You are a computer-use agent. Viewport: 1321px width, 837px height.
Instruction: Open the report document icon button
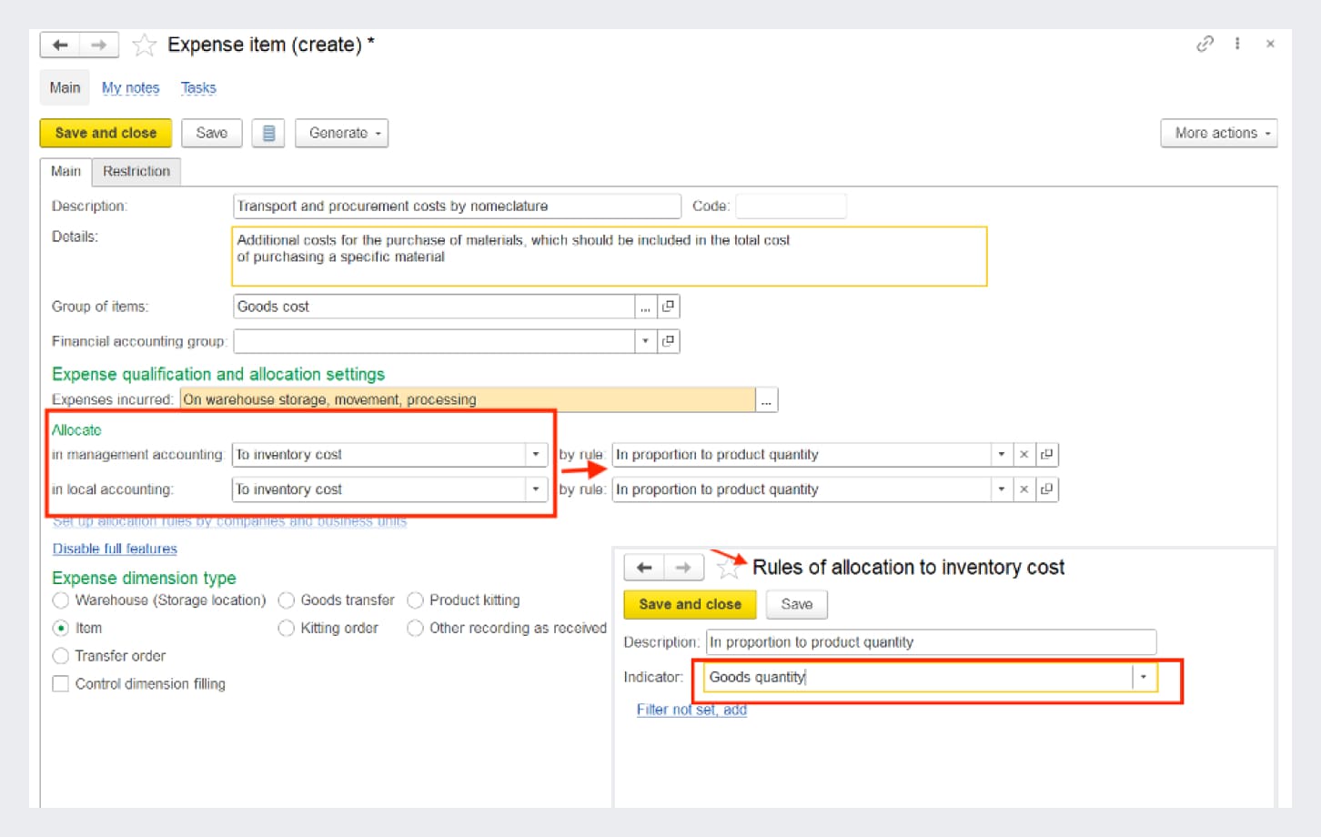(x=268, y=133)
